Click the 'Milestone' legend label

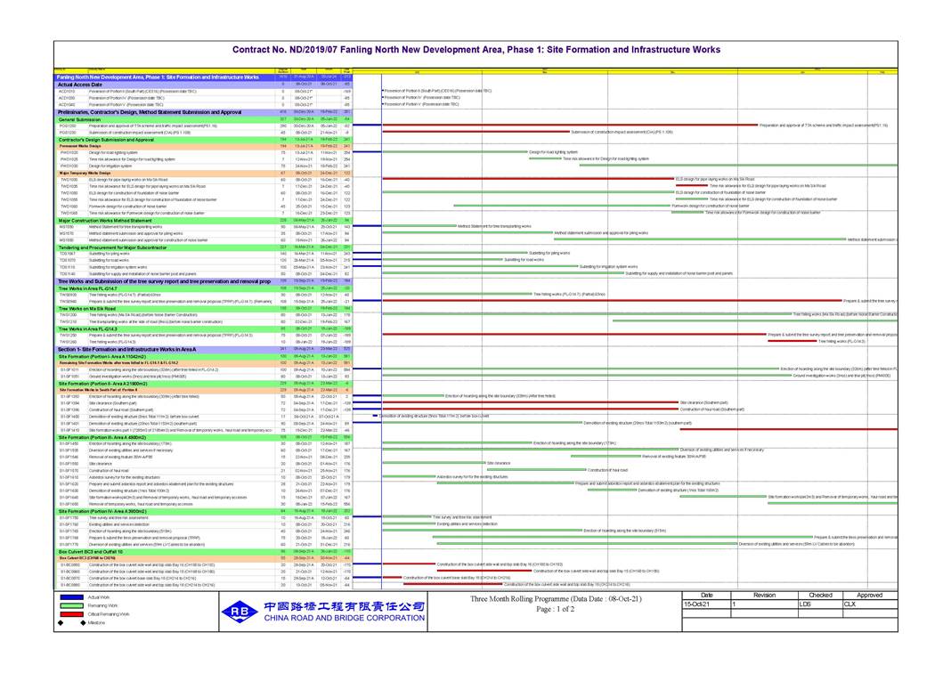click(x=96, y=622)
